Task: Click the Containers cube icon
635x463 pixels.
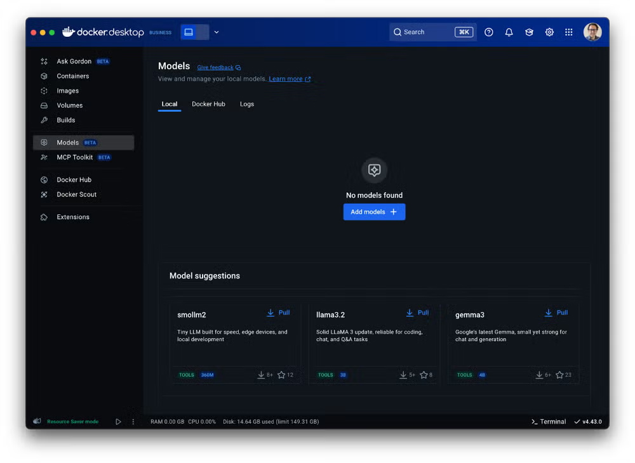Action: tap(44, 76)
